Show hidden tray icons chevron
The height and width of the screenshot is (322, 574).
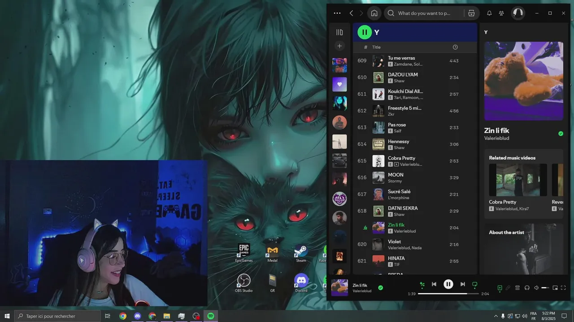[495, 316]
